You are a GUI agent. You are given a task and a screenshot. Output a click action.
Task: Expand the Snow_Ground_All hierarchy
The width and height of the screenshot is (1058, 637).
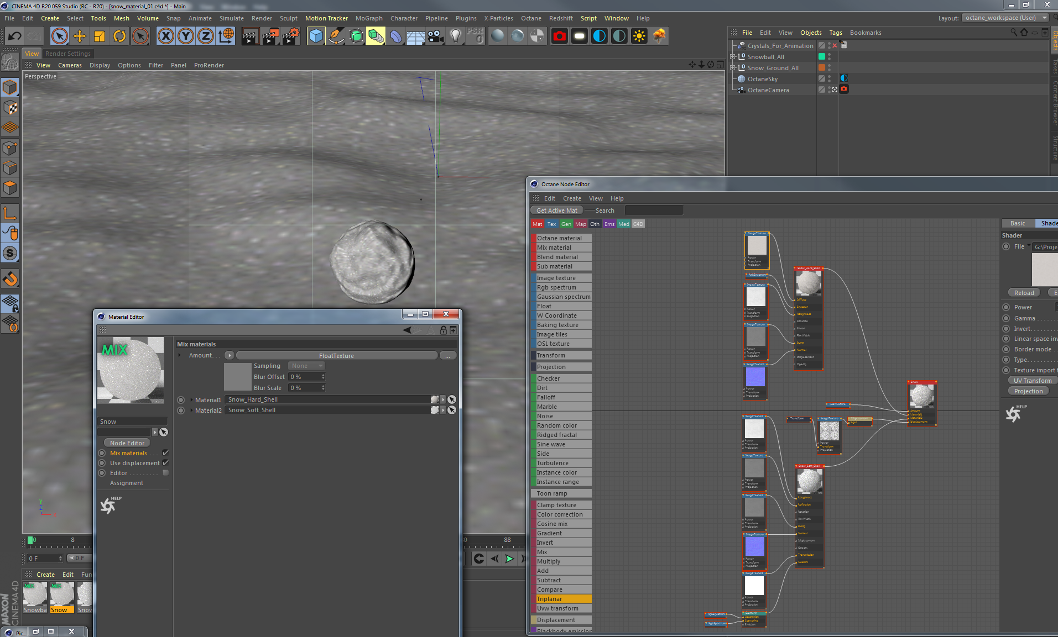[x=733, y=68]
